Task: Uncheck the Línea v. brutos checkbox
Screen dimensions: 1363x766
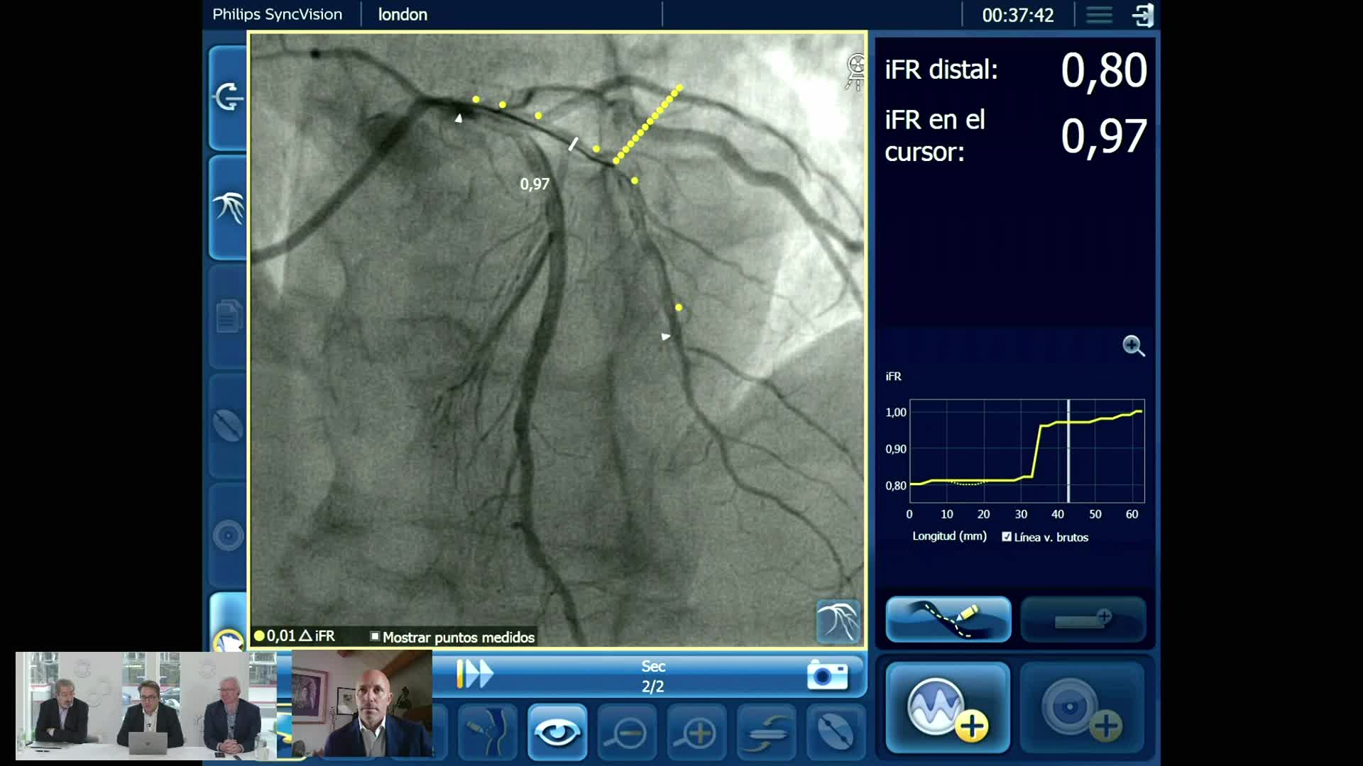Action: tap(1007, 537)
